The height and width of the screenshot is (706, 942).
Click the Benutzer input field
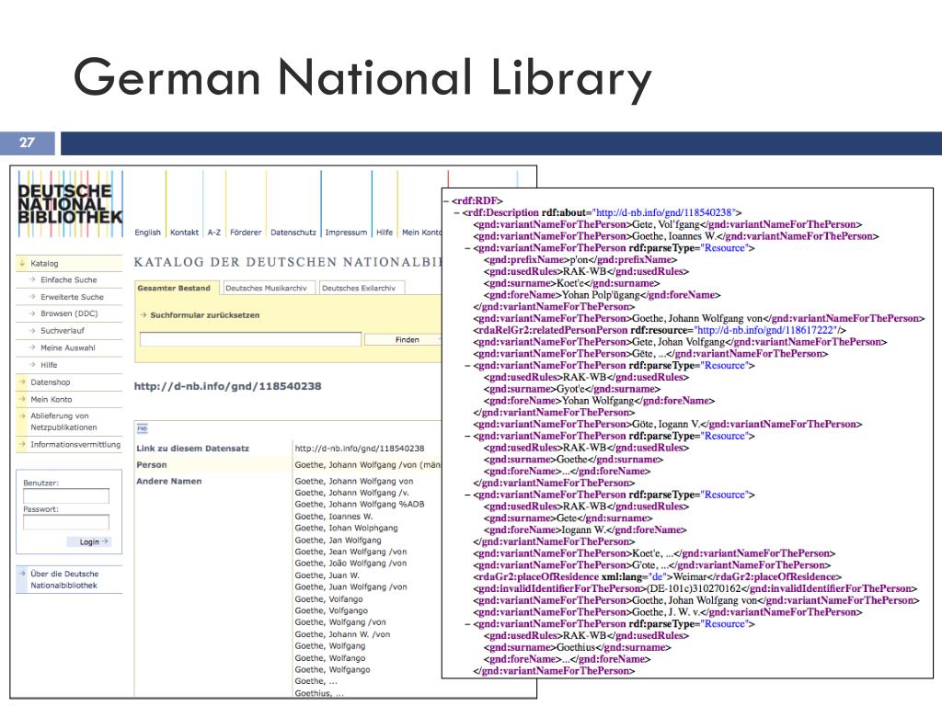point(66,495)
